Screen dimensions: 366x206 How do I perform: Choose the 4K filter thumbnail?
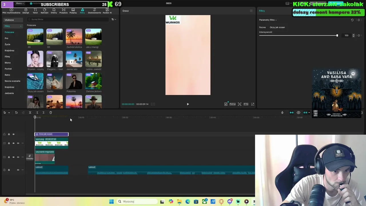[x=35, y=37]
